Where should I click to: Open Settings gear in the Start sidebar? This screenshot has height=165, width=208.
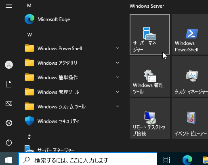(x=9, y=123)
